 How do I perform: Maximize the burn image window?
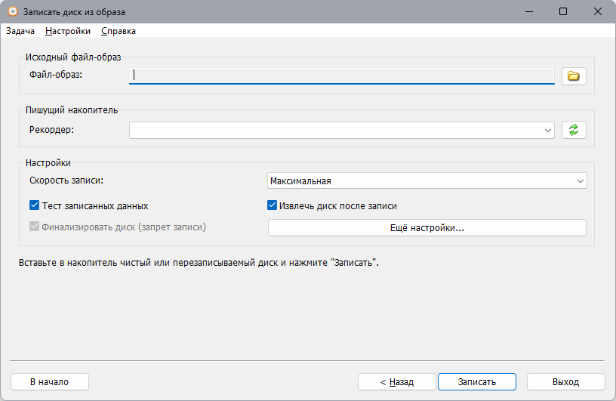coord(562,12)
